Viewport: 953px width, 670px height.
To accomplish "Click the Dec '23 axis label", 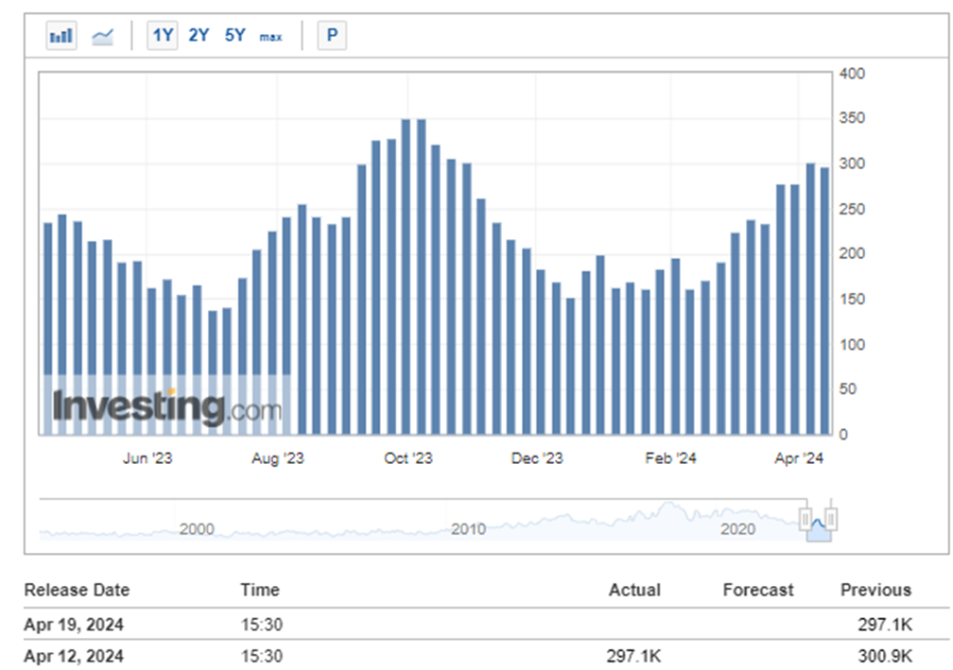I will click(x=537, y=458).
